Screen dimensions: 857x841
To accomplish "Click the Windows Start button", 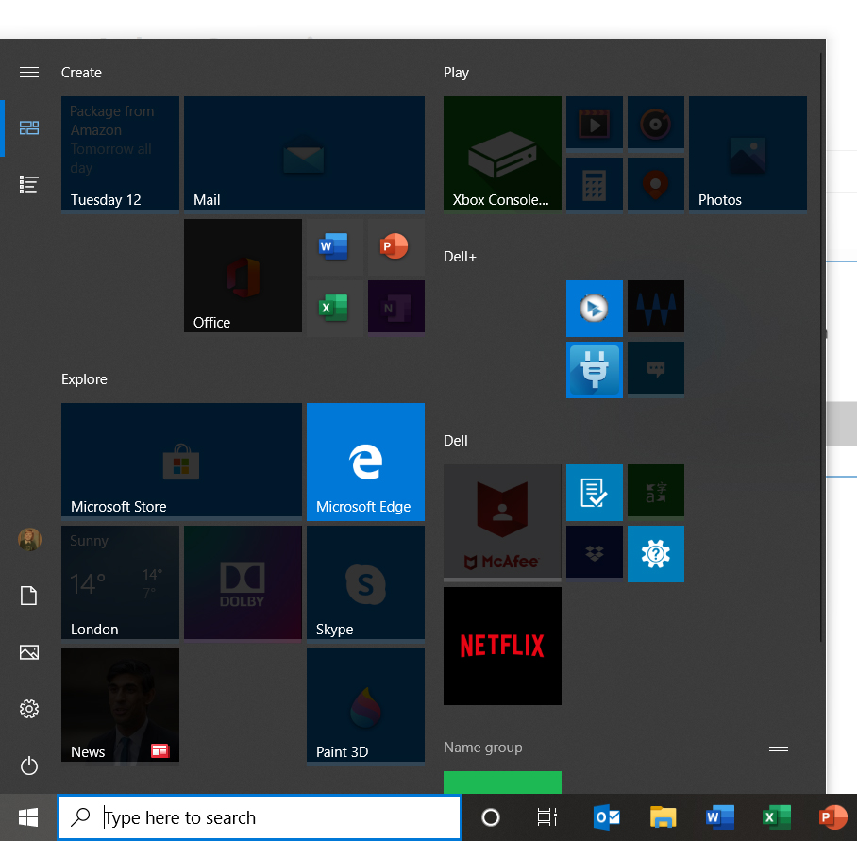I will [28, 817].
